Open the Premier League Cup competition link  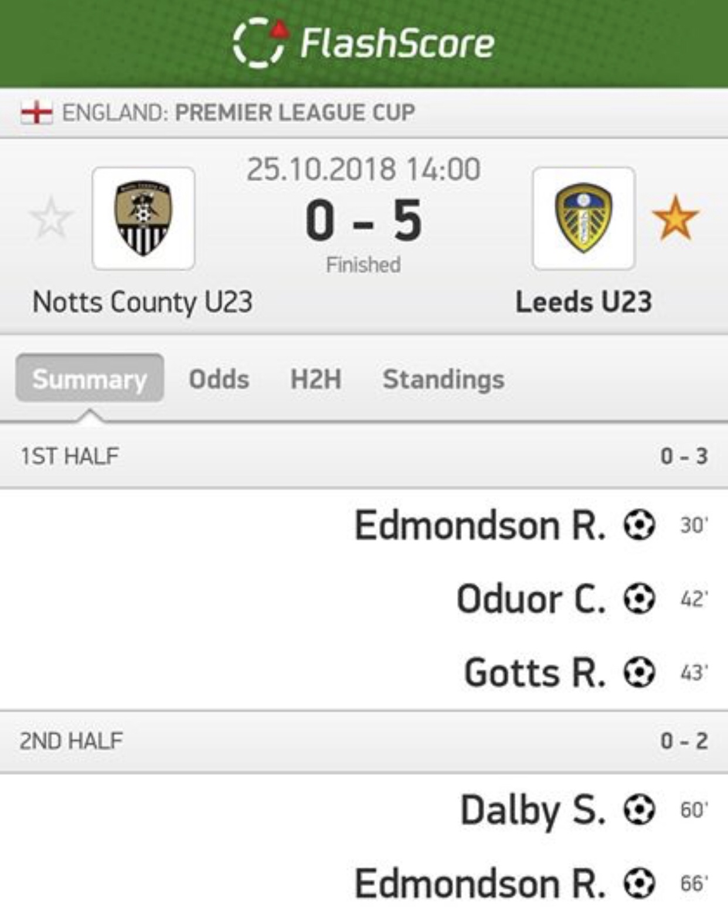point(295,112)
